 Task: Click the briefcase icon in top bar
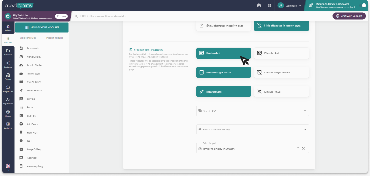pyautogui.click(x=259, y=5)
